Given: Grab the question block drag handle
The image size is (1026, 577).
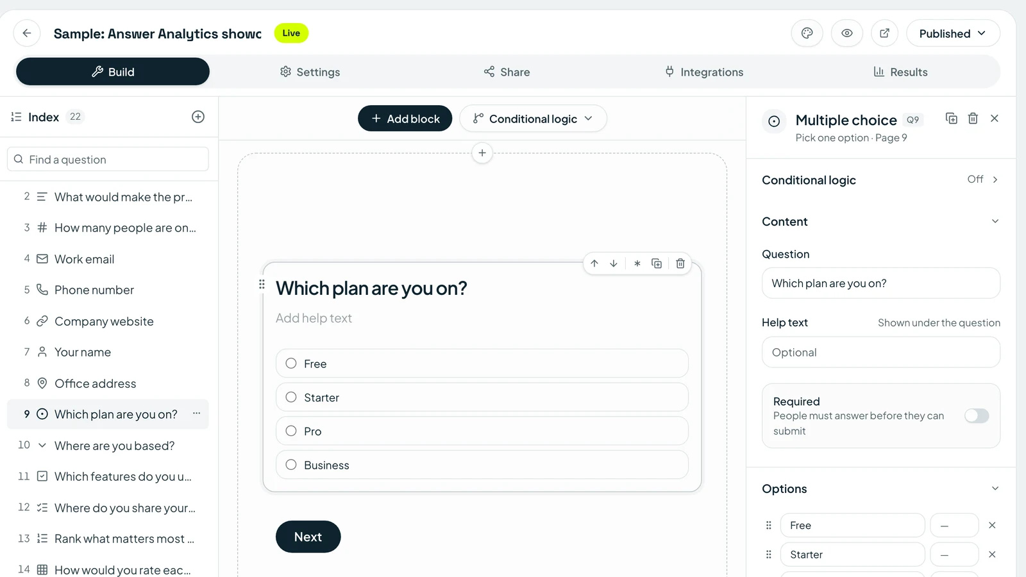Looking at the screenshot, I should coord(262,284).
